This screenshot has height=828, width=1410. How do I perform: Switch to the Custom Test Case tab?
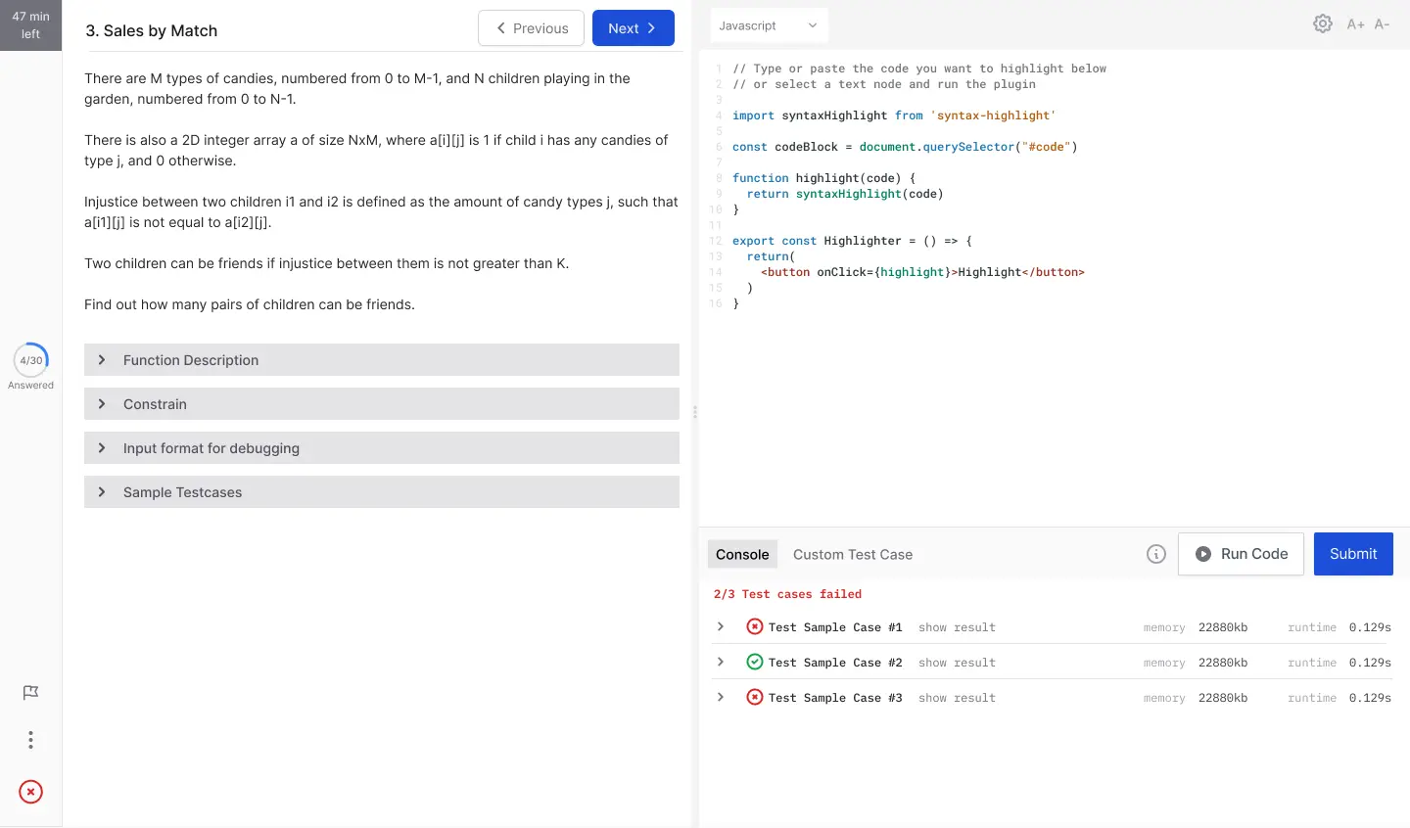pos(852,555)
